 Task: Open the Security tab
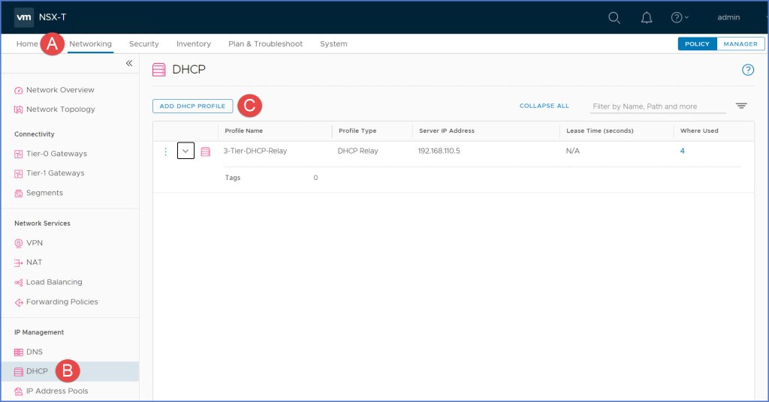(x=143, y=44)
